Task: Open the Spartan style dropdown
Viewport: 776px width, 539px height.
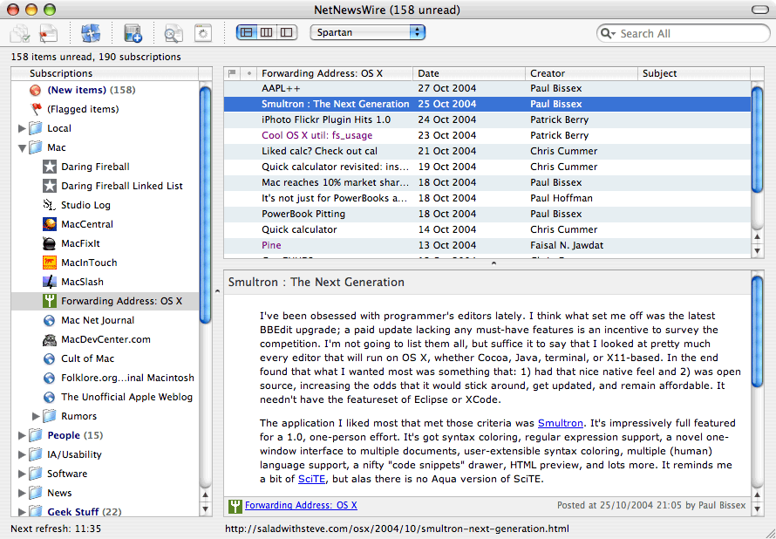Action: [367, 32]
